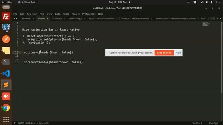Image resolution: width=223 pixels, height=125 pixels.
Task: Click line number 10 in gutter
Action: coord(17,52)
